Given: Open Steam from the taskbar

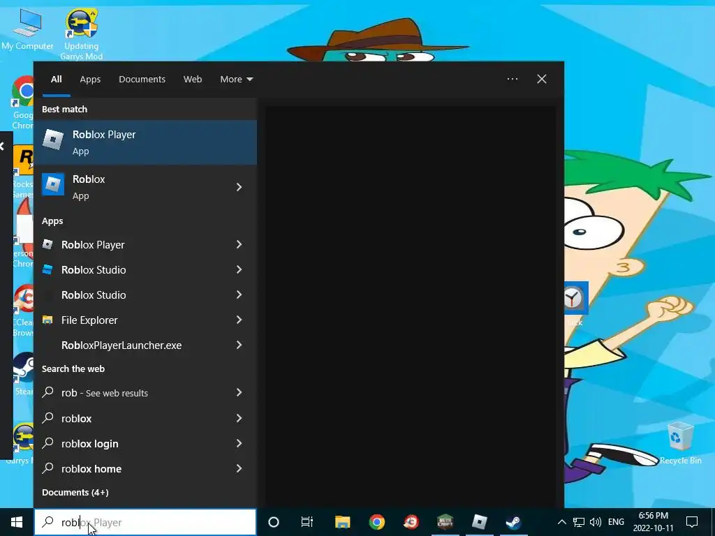Looking at the screenshot, I should click(x=513, y=522).
